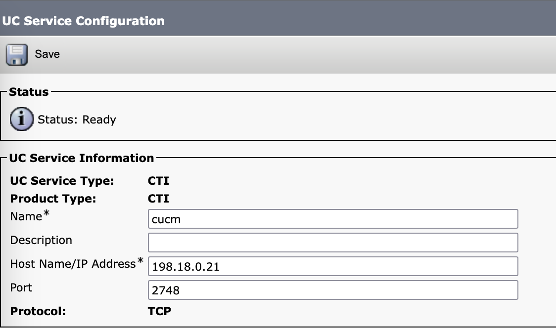Click the Status: Ready message text

point(77,120)
